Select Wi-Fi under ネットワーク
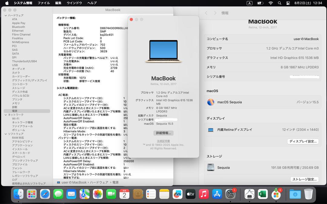The height and width of the screenshot is (204, 327). pos(15,119)
